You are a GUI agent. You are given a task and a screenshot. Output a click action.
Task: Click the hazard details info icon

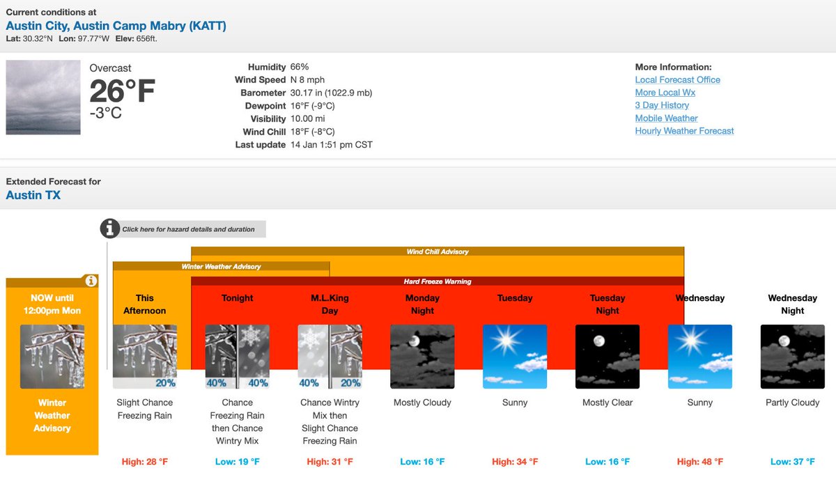pos(109,228)
